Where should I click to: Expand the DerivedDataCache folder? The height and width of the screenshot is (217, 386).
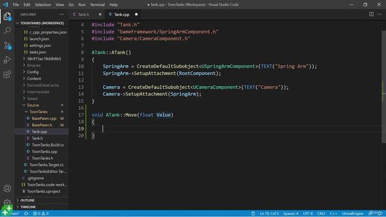click(x=42, y=86)
